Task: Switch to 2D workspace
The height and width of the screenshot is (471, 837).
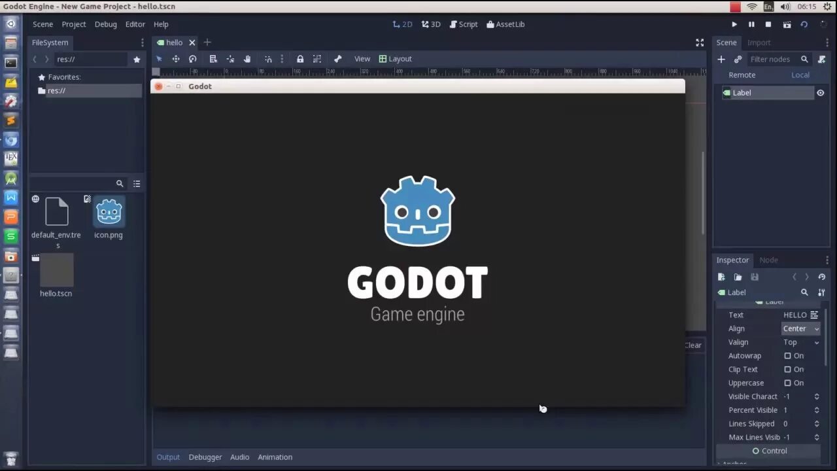Action: 402,24
